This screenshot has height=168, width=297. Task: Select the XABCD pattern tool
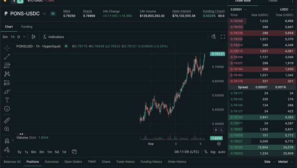(x=7, y=74)
